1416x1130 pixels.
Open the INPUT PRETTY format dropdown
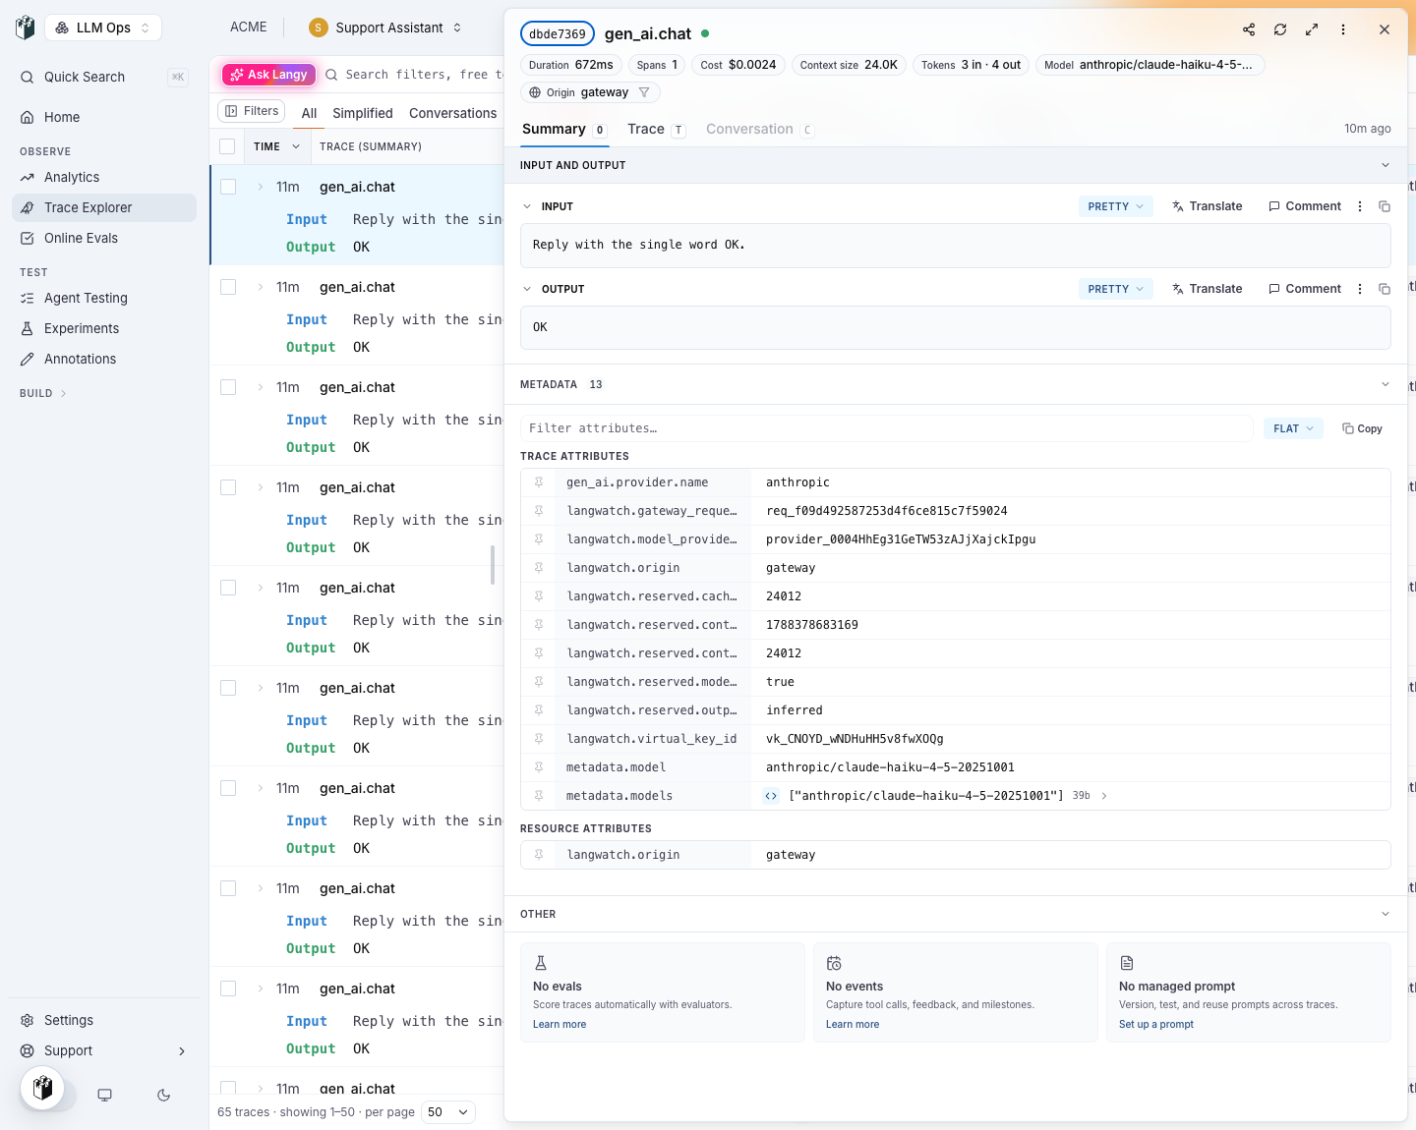pos(1115,206)
